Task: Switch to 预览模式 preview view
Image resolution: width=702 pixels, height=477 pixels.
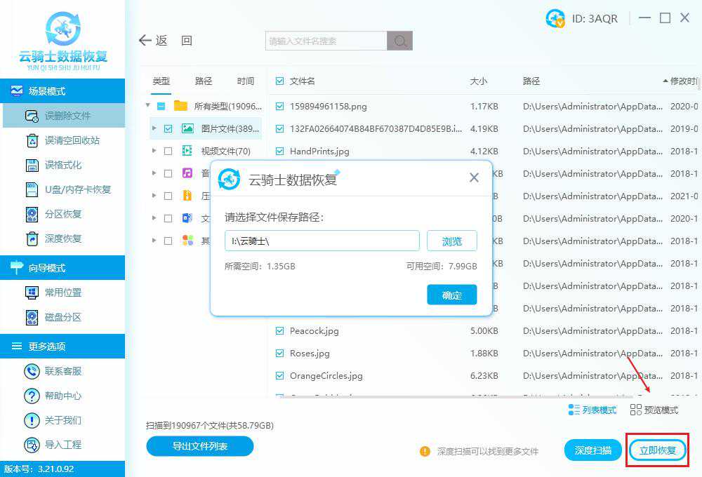Action: pos(654,410)
